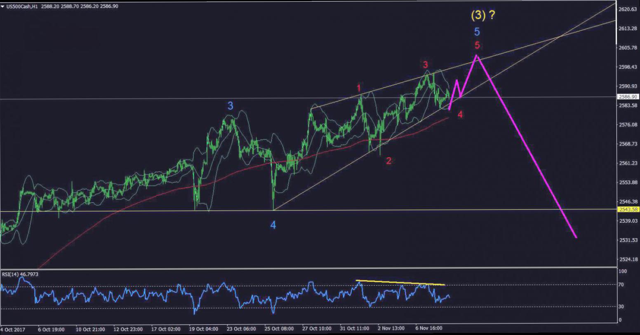Click the blue wave 4 label
Viewport: 640px width, 335px height.
pos(273,225)
